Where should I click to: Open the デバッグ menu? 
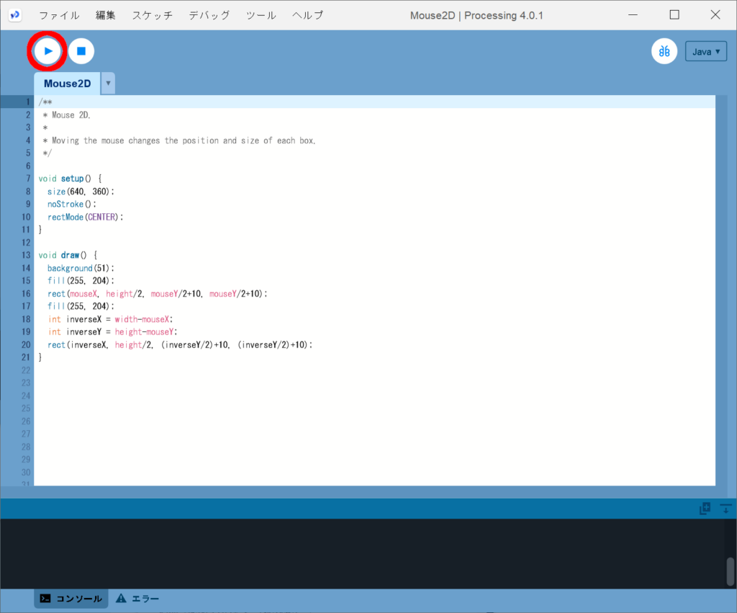pyautogui.click(x=209, y=15)
